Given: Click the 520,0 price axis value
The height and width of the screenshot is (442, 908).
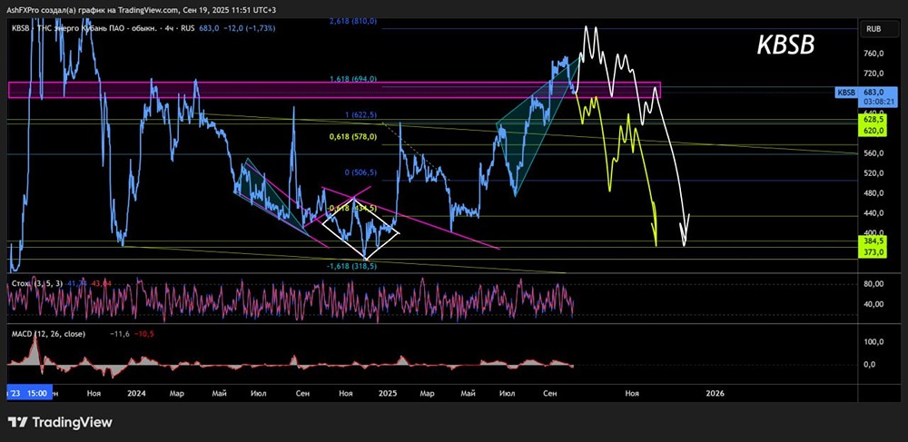Looking at the screenshot, I should (873, 173).
